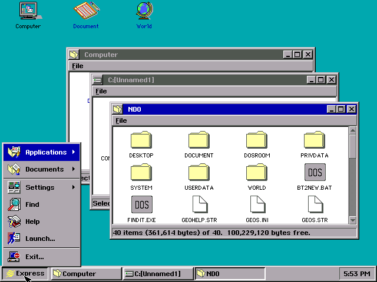Click the NDO vertical scrollbar thumb
377x282 pixels.
pyautogui.click(x=352, y=146)
